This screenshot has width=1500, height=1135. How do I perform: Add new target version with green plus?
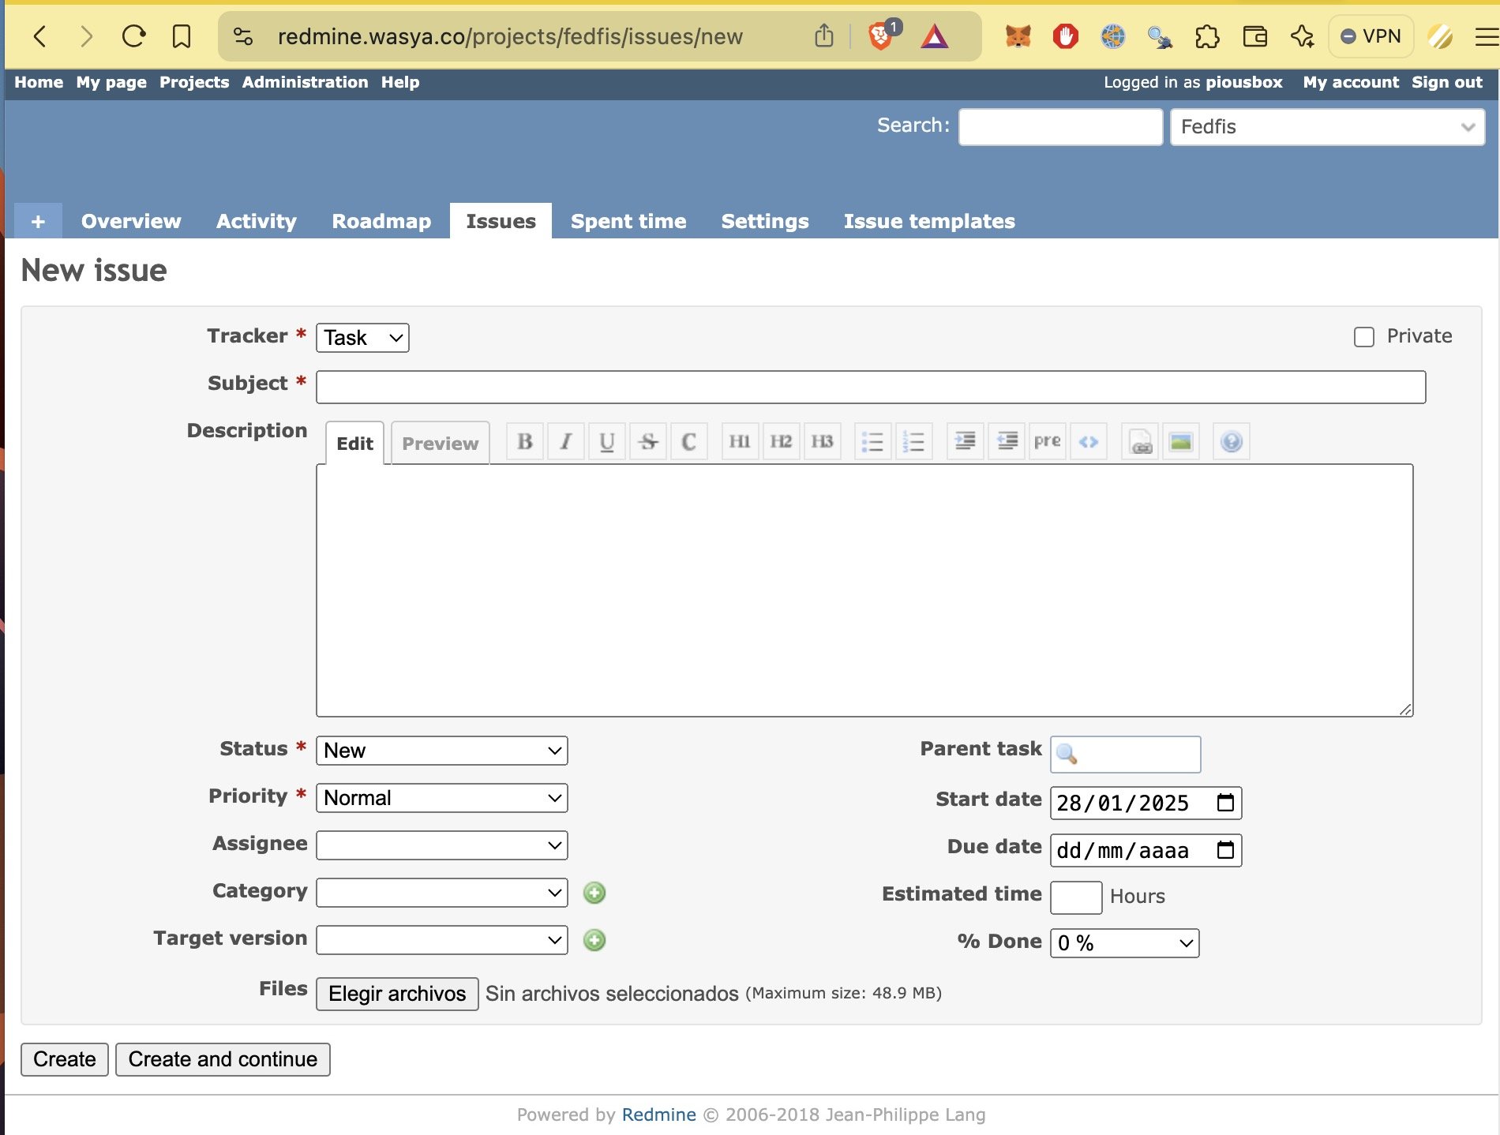tap(594, 940)
